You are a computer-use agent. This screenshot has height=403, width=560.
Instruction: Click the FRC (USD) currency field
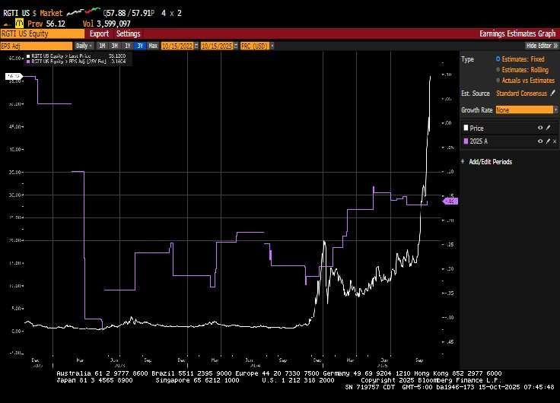255,46
